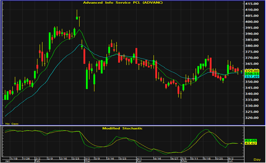The height and width of the screenshot is (163, 266).
Task: Select the green 43.69 stochastic value tag
Action: coord(251,141)
